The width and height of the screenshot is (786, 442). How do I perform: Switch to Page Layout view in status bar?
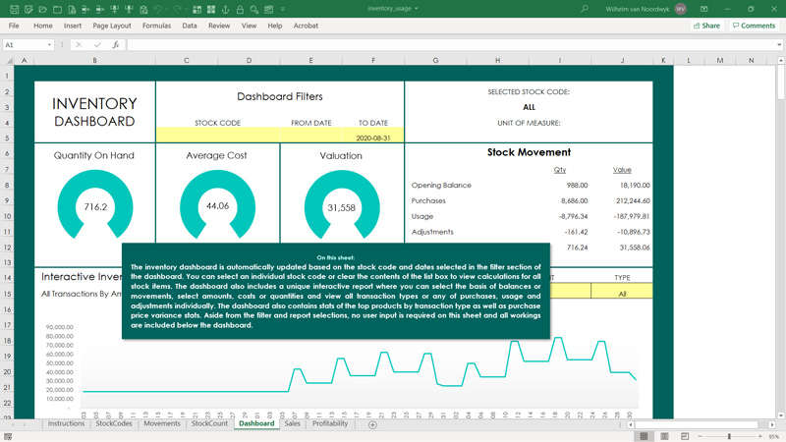point(664,436)
